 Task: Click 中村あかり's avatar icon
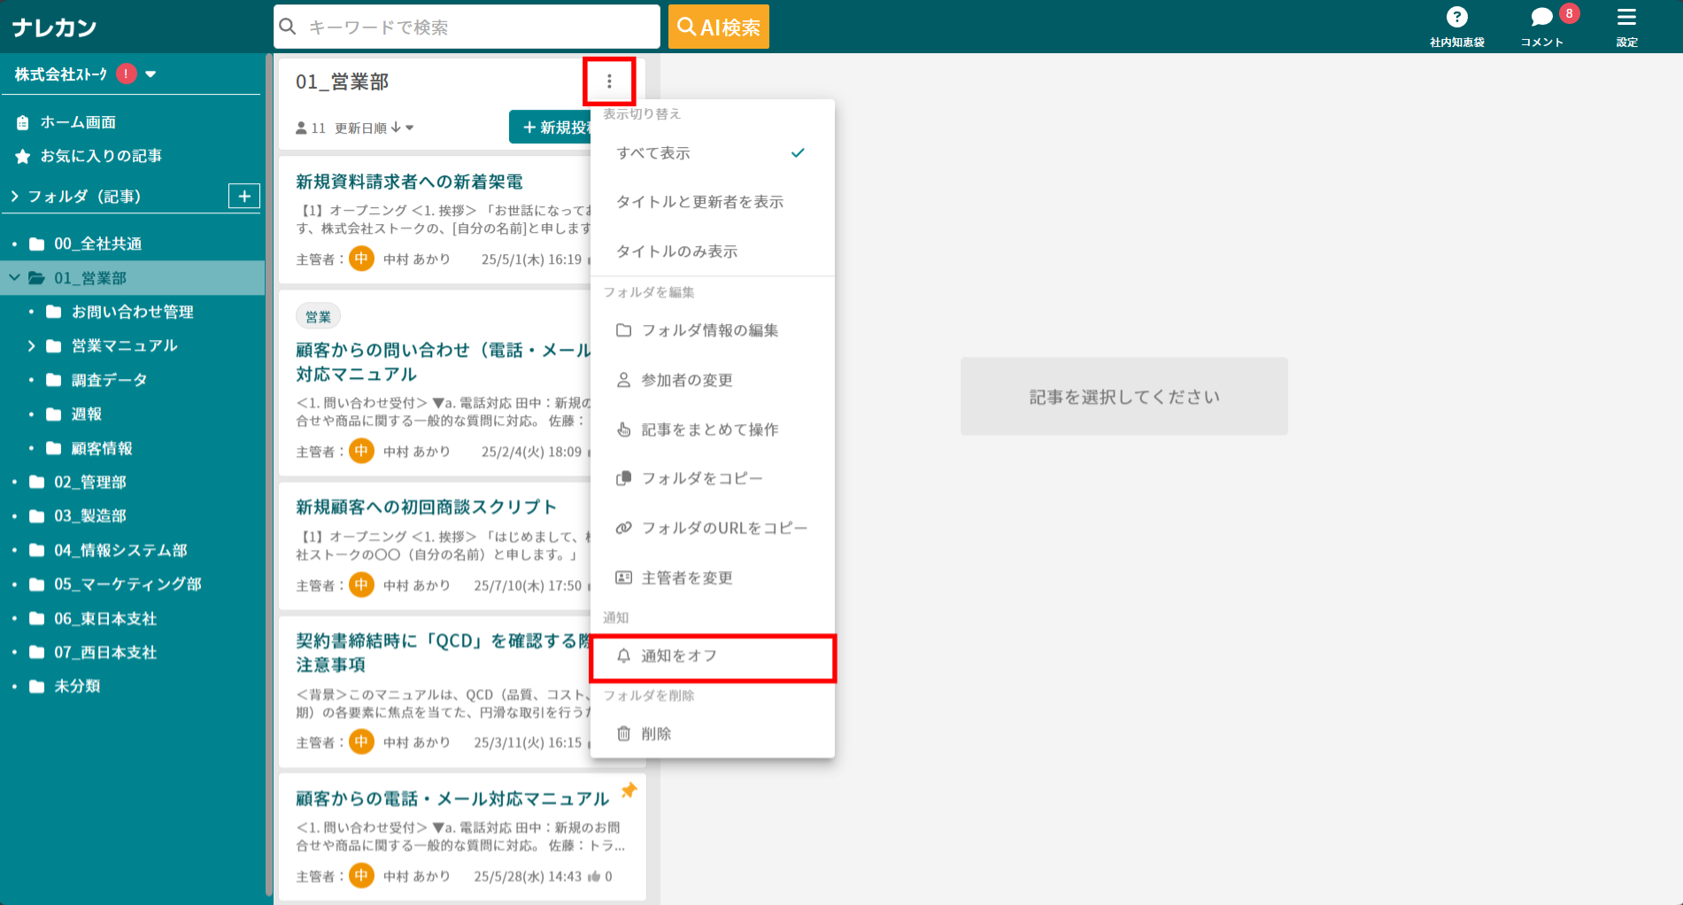click(360, 259)
